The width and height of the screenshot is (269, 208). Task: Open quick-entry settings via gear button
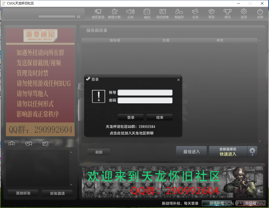252,151
